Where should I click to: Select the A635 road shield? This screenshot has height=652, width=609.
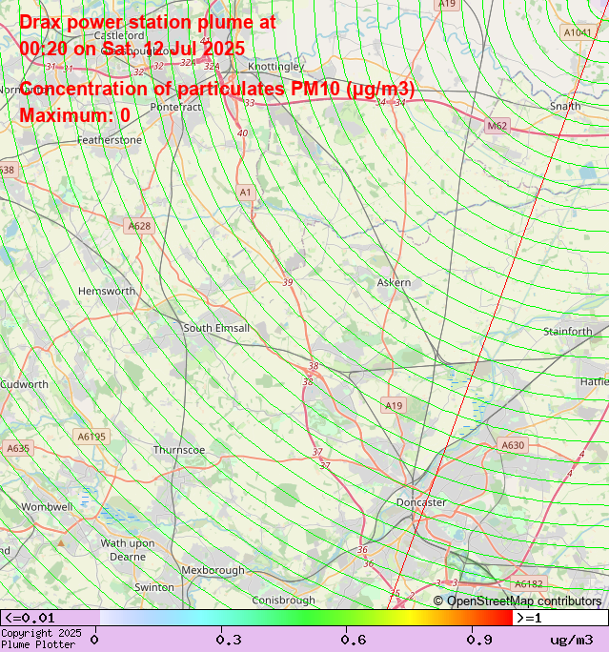pyautogui.click(x=18, y=448)
